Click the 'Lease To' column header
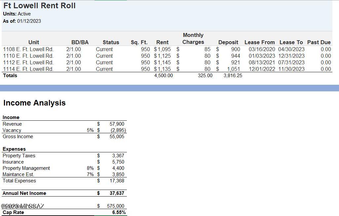The height and width of the screenshot is (216, 339). point(291,42)
